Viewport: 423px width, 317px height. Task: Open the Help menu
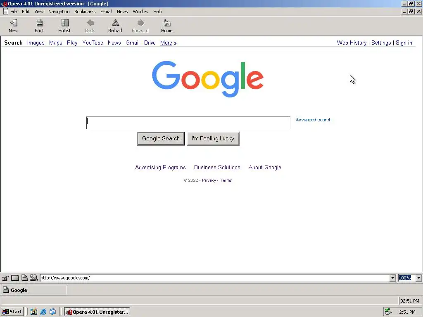click(x=157, y=12)
